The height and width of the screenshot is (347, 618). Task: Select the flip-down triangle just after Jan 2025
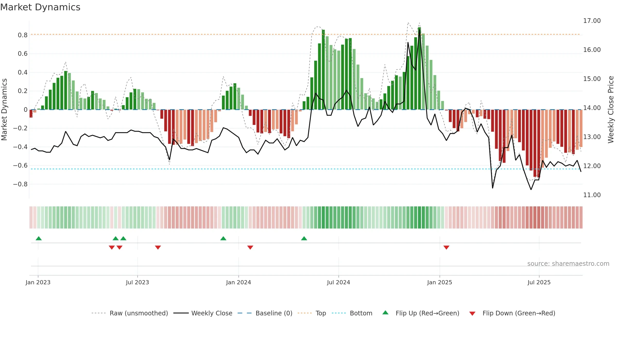pyautogui.click(x=447, y=247)
